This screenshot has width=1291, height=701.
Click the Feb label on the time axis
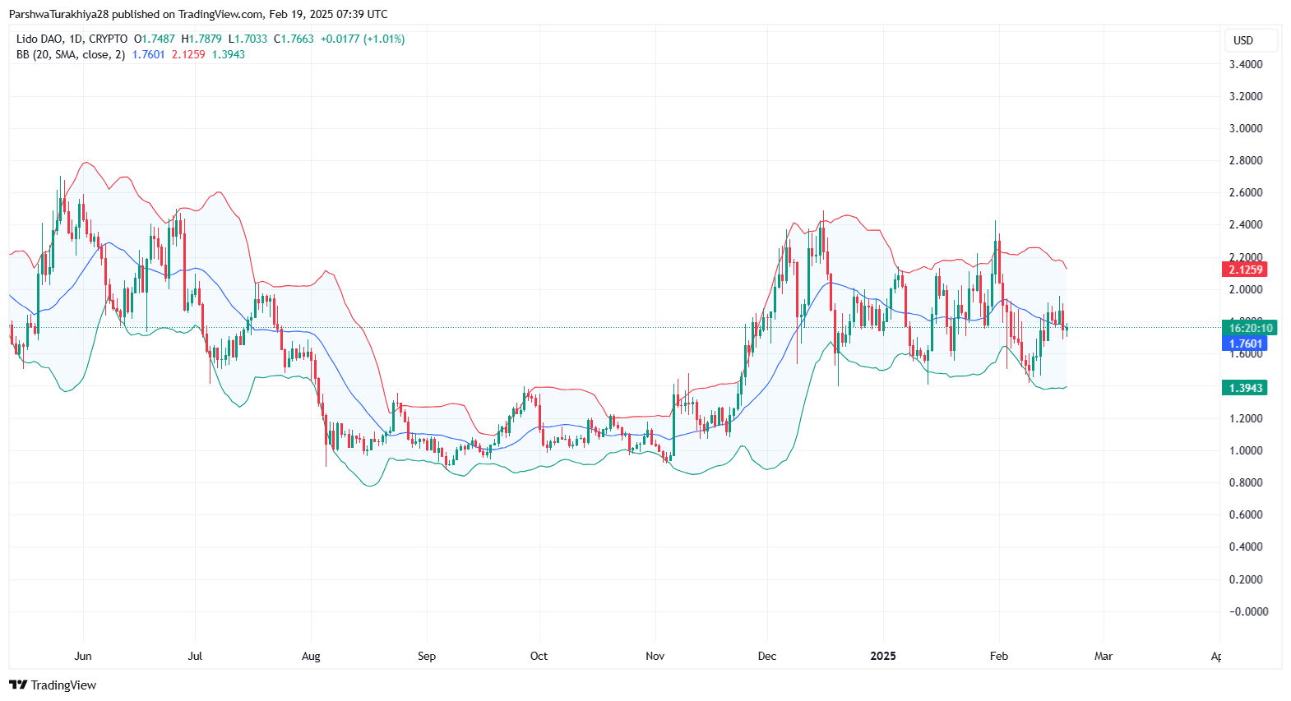click(998, 656)
